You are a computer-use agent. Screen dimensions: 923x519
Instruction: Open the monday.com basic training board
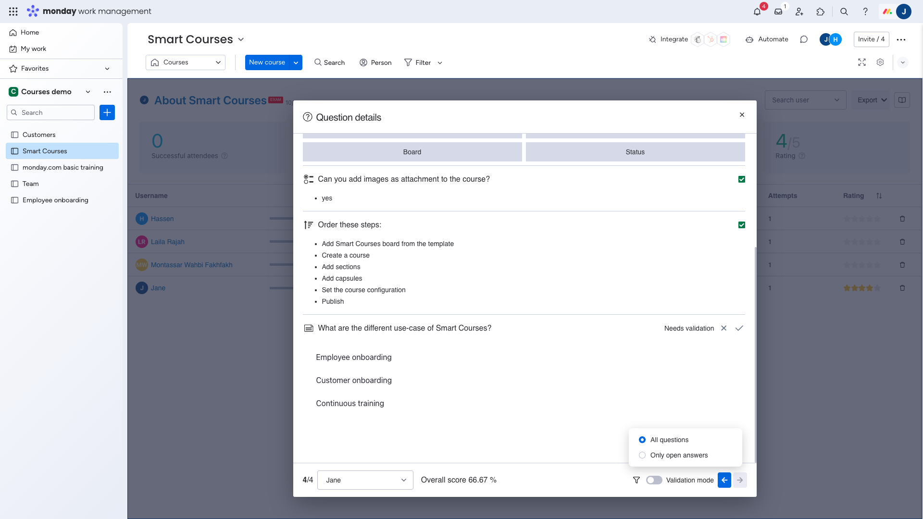63,167
